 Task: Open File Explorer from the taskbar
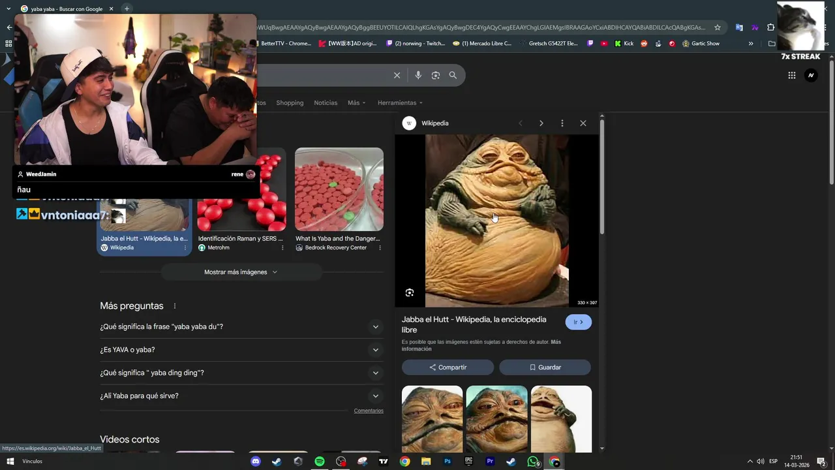pyautogui.click(x=426, y=462)
